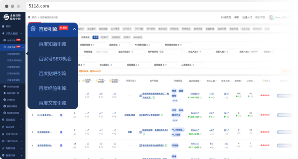
Task: Click the seo内参 icon in sidebar
Action: 3,127
